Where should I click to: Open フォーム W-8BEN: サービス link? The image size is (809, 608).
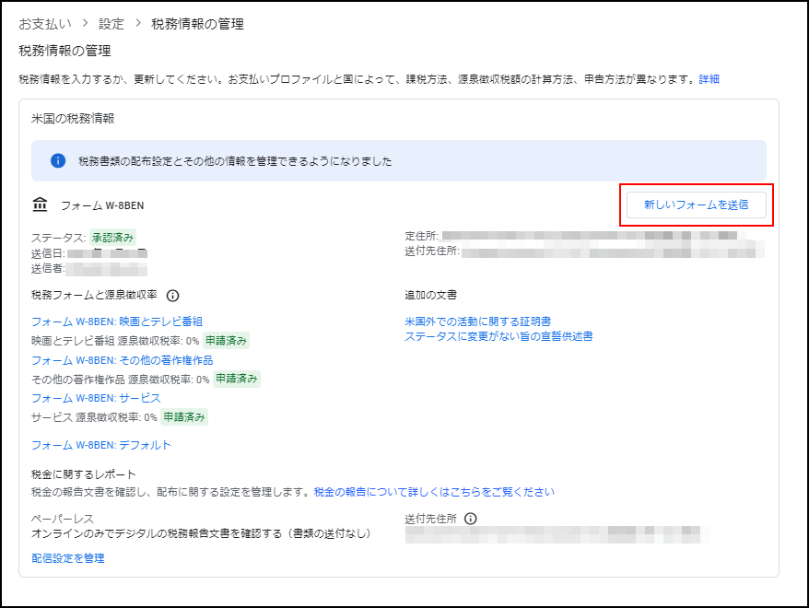pos(96,398)
